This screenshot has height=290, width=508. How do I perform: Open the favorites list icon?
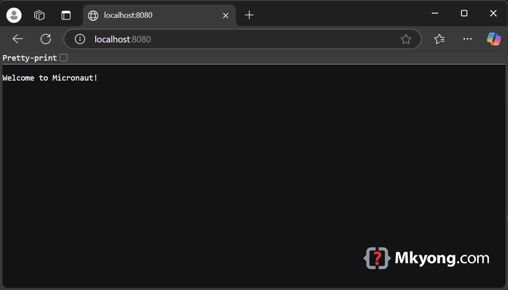point(439,39)
